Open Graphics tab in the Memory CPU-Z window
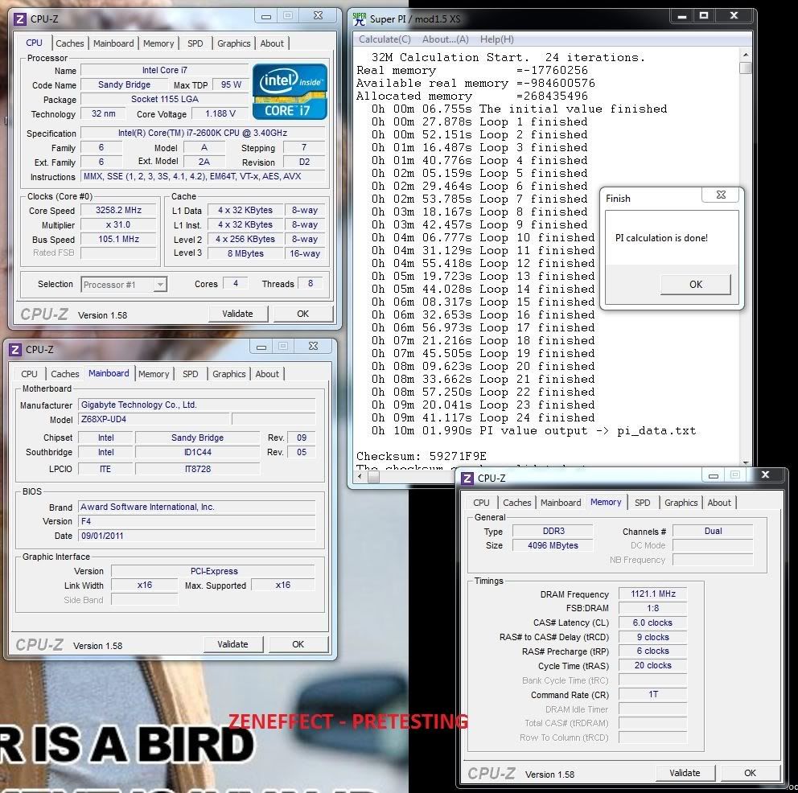 click(681, 503)
